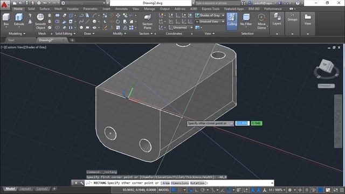Screen dimensions: 345x194
Task: Toggle the grid display in status bar
Action: 174,190
